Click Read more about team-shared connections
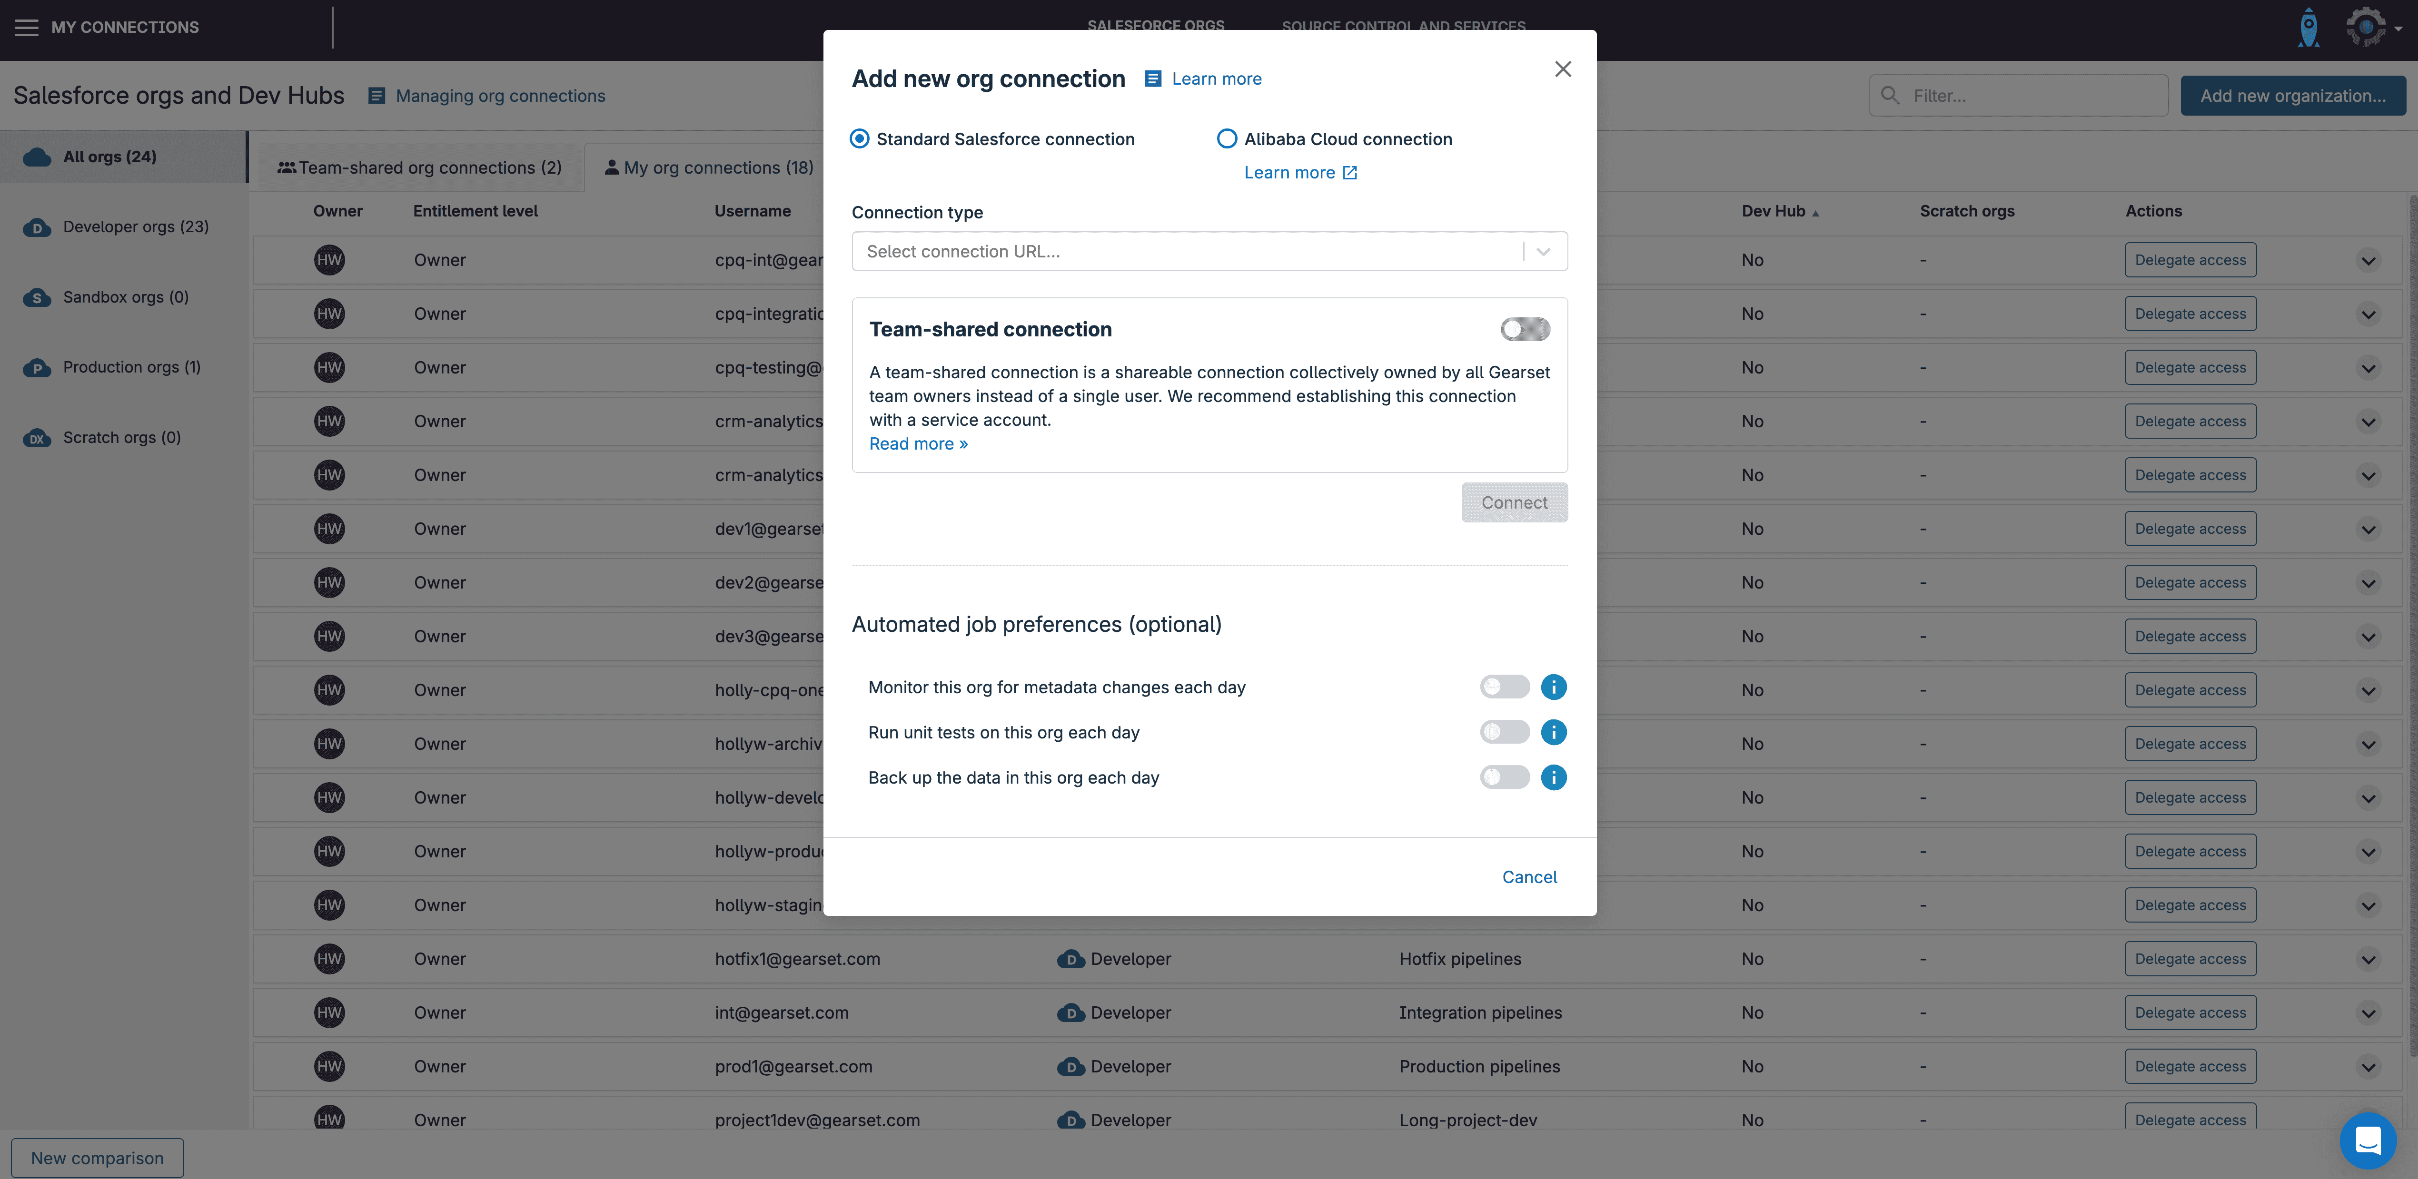The width and height of the screenshot is (2418, 1179). (x=918, y=443)
